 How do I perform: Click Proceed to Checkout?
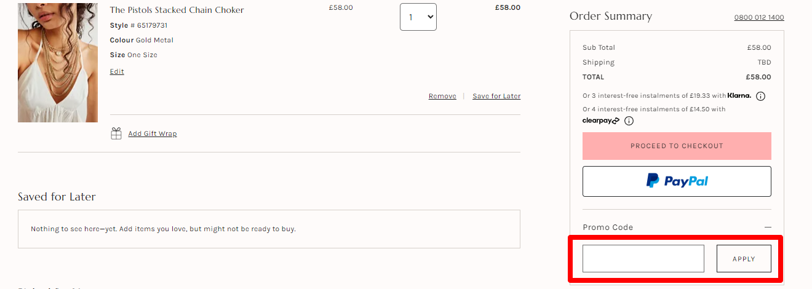(x=677, y=146)
